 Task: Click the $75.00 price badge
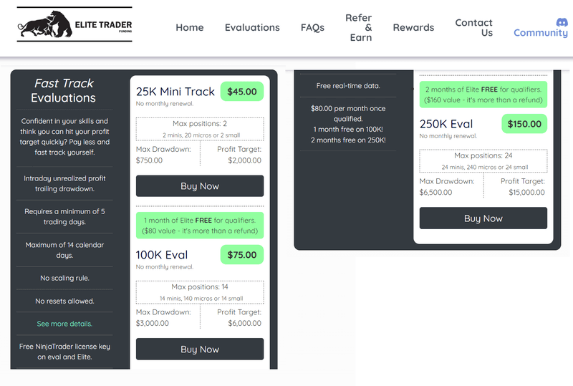click(242, 254)
